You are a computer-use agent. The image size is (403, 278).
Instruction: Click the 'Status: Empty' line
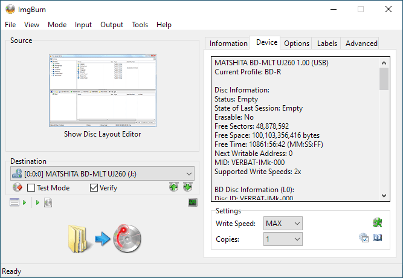click(x=236, y=99)
